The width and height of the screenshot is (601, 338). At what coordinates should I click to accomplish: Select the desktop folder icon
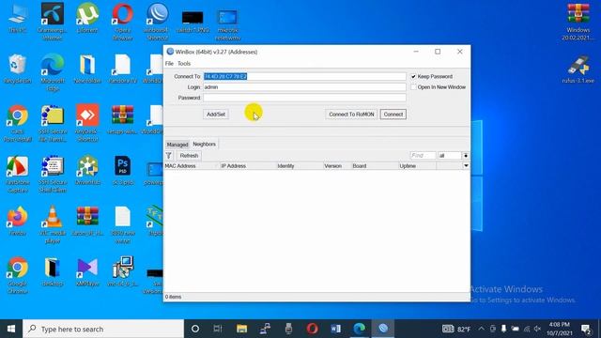pyautogui.click(x=53, y=272)
